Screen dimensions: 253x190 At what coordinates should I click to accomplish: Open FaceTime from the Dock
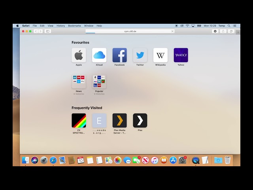pos(136,160)
